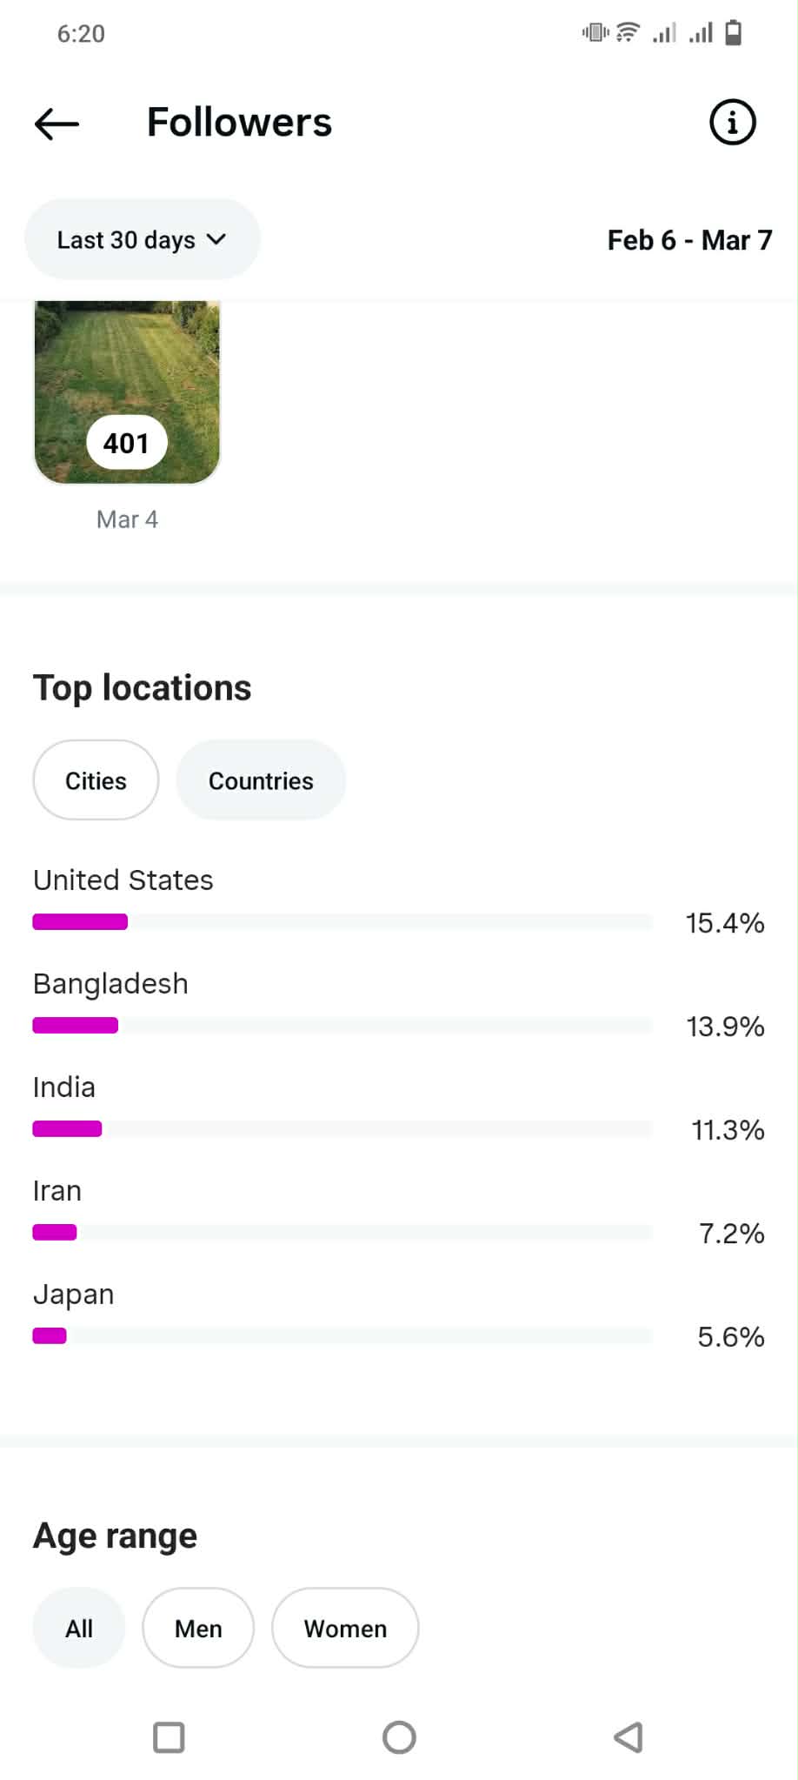Open the info icon for Followers

coord(733,123)
